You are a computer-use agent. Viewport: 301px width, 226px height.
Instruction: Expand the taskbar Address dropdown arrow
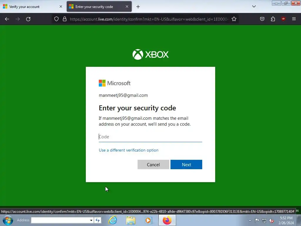tap(91, 220)
